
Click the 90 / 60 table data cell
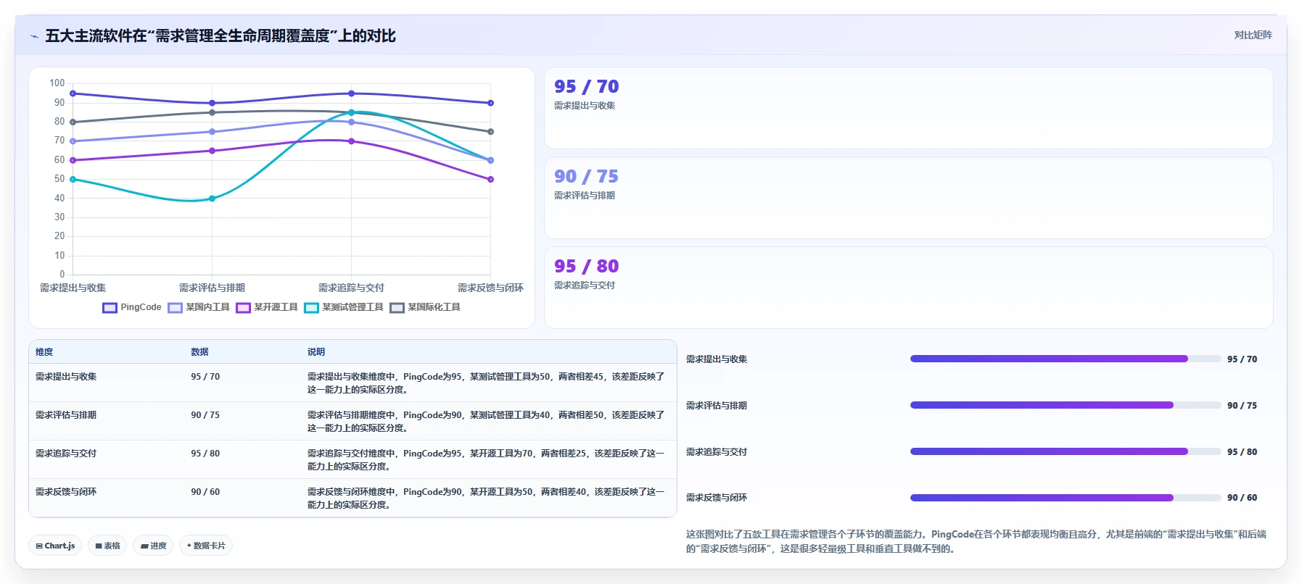205,492
